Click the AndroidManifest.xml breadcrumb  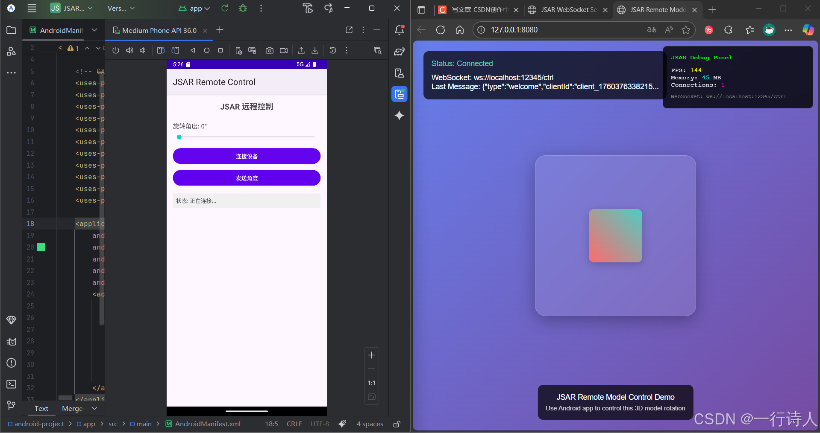click(203, 424)
